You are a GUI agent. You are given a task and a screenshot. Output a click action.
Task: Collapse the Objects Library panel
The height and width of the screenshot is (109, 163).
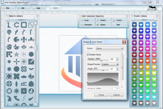pyautogui.click(x=37, y=16)
